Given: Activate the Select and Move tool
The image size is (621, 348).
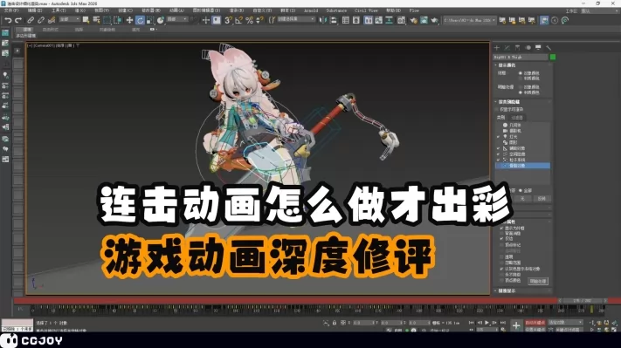Looking at the screenshot, I should pos(129,20).
